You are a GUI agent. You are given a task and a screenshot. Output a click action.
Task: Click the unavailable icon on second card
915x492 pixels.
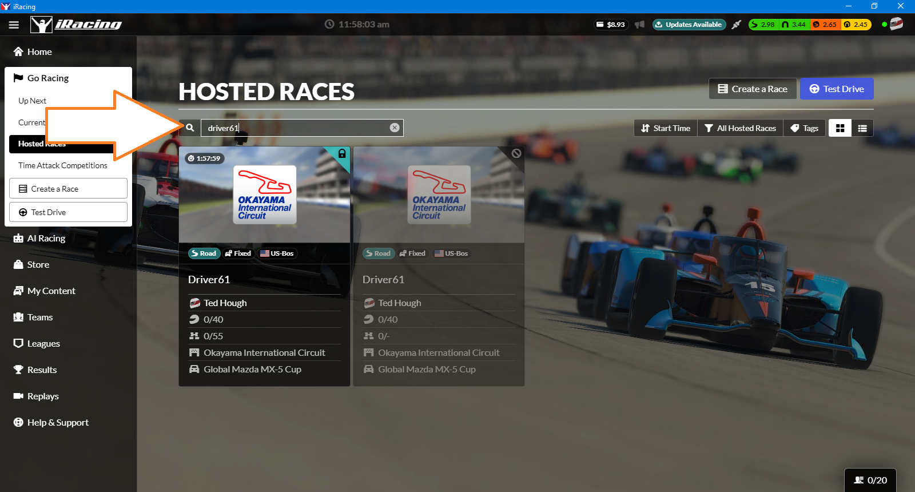point(516,153)
